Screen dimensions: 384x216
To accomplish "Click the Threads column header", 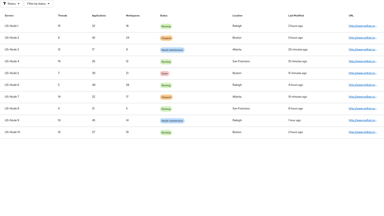I will pos(62,15).
